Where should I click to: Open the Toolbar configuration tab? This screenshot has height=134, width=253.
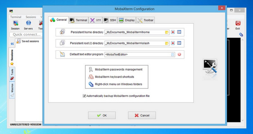145,20
